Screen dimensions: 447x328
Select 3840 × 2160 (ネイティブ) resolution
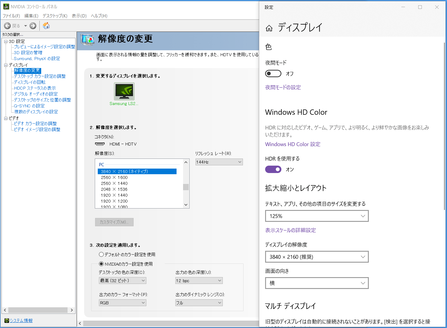click(x=137, y=172)
